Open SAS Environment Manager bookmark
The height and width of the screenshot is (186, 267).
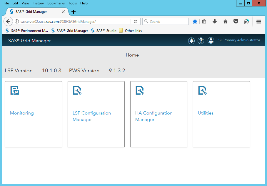pyautogui.click(x=27, y=30)
